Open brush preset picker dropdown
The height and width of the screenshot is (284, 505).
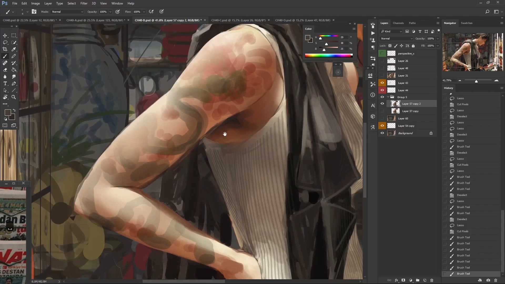click(x=27, y=12)
